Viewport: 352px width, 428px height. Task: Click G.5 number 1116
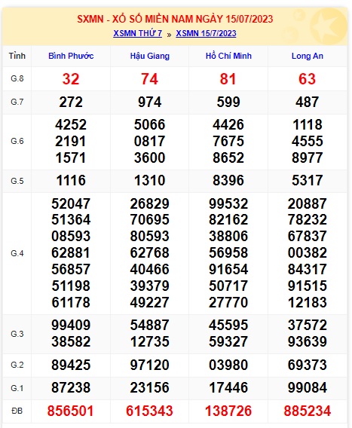pyautogui.click(x=71, y=181)
